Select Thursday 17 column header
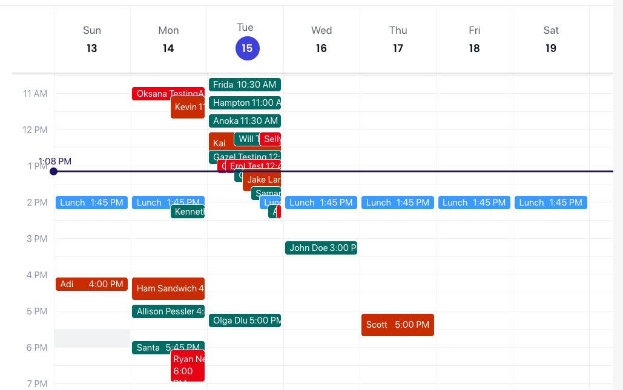This screenshot has height=390, width=623. (398, 40)
